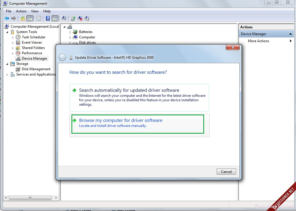Select the 'Disk drives' device category label
This screenshot has width=296, height=211.
click(87, 42)
